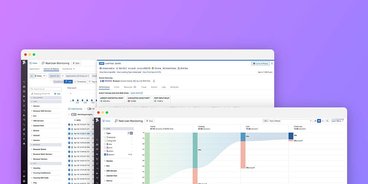Click Jump to Replay button
Screen dimensions: 368x184
261,64
